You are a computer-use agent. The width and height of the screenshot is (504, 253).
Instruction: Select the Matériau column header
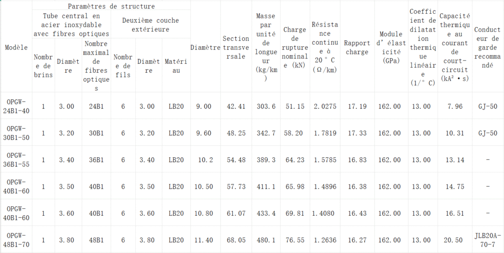(176, 65)
